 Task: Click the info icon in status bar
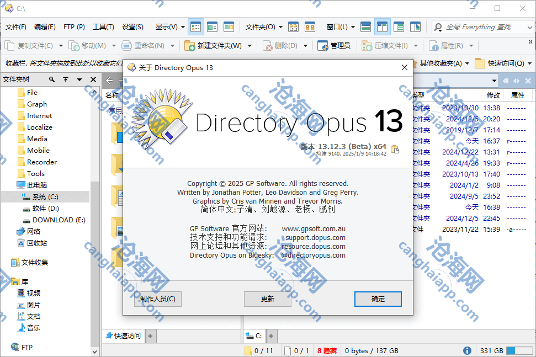tap(467, 350)
